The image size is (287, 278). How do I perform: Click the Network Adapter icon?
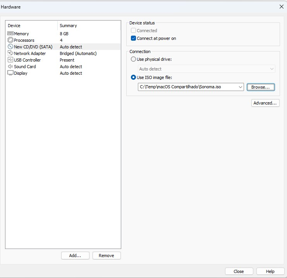coord(10,53)
